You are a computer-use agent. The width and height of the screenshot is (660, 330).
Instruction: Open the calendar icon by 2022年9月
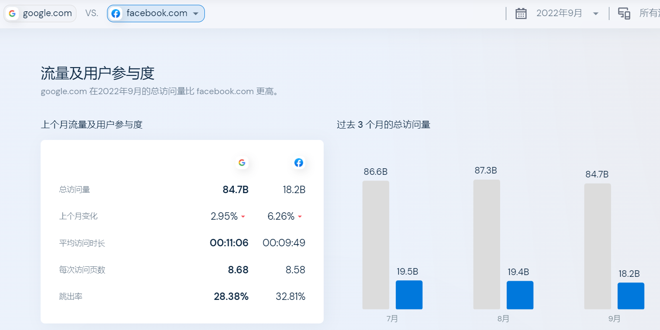coord(521,14)
